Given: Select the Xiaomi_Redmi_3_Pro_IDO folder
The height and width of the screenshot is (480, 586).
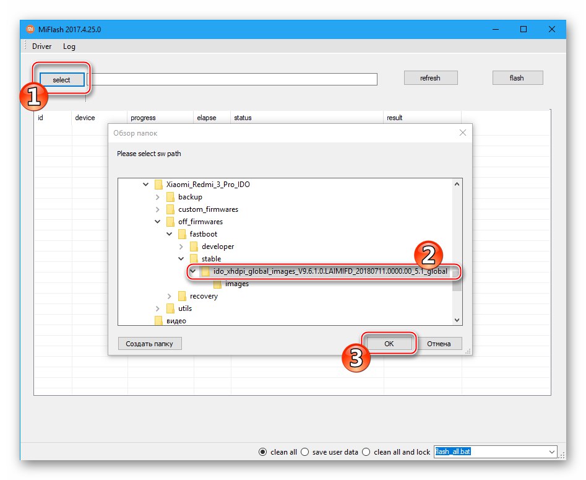Looking at the screenshot, I should point(208,185).
